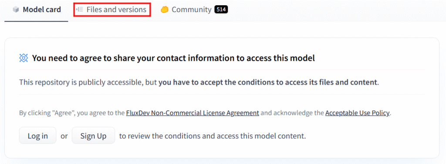This screenshot has height=164, width=446.
Task: Click the file tree icon beside Files and versions
Action: [x=80, y=10]
